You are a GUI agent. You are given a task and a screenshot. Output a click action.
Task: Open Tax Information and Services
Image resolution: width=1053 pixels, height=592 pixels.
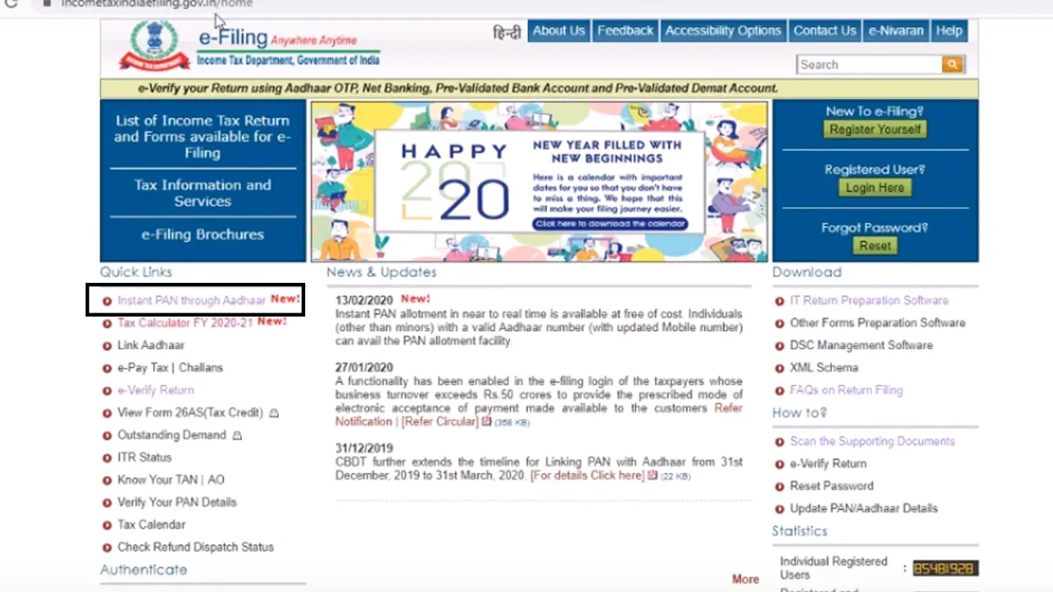click(202, 193)
